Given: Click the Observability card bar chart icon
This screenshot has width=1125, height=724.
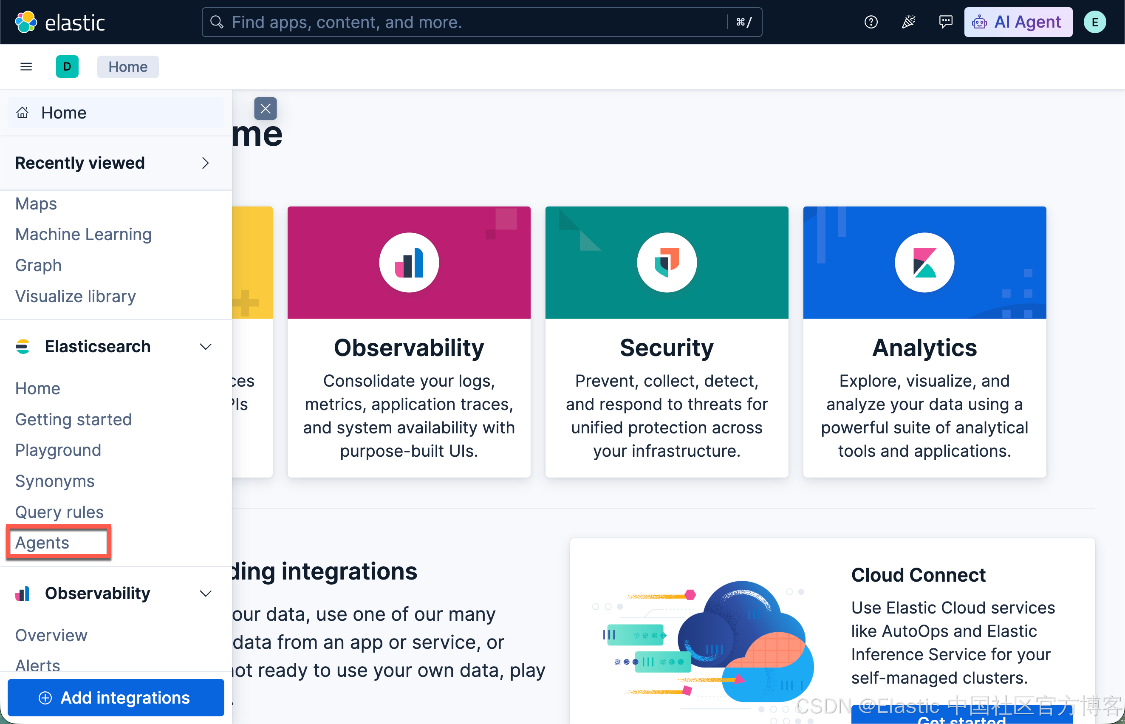Looking at the screenshot, I should 409,262.
